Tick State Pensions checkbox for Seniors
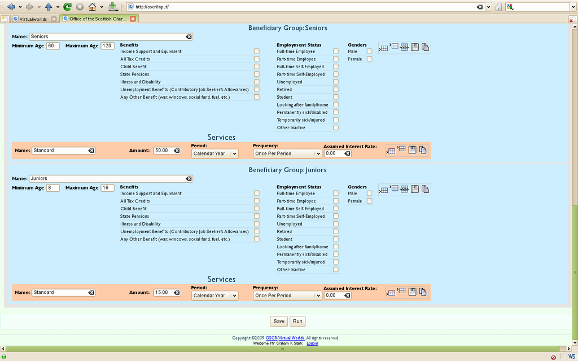The image size is (578, 361). click(257, 74)
